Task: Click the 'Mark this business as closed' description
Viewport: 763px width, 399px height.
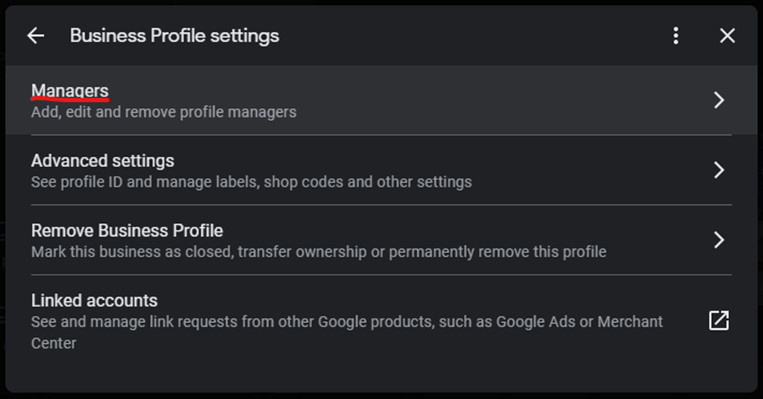Action: coord(319,252)
